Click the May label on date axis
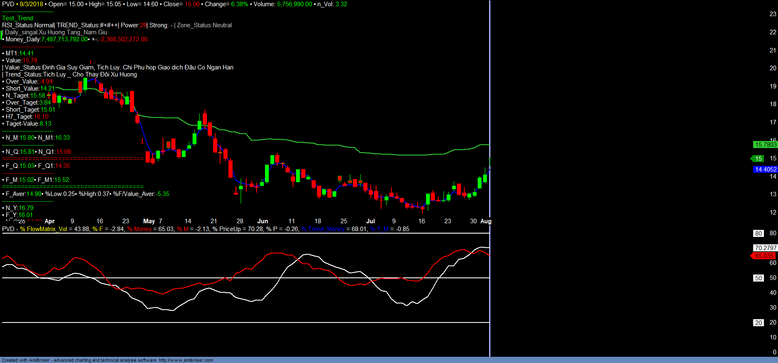 [149, 221]
